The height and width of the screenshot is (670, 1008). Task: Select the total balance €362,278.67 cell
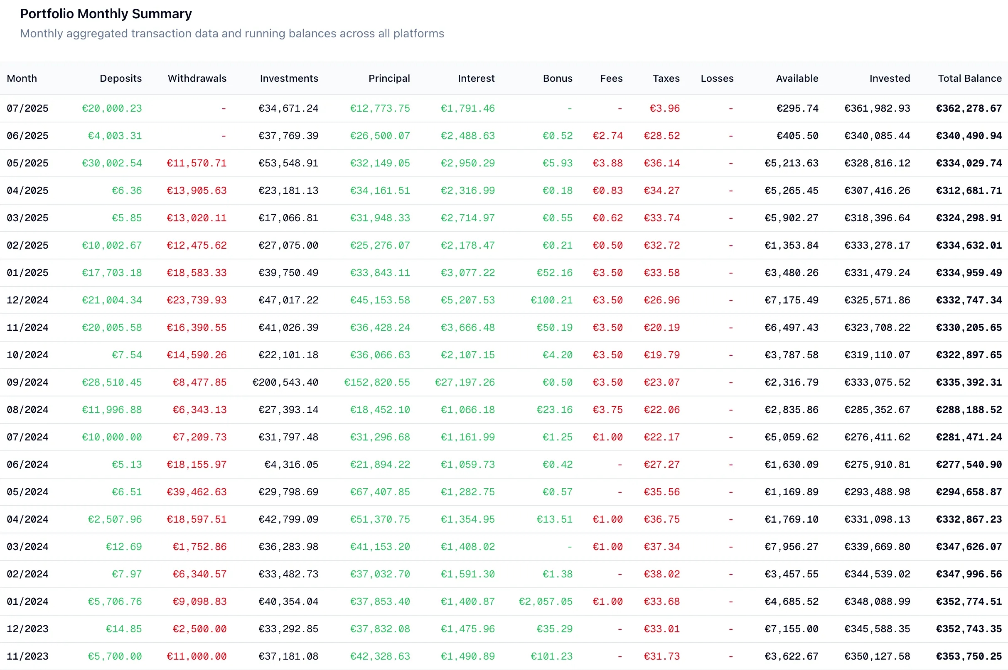[969, 108]
